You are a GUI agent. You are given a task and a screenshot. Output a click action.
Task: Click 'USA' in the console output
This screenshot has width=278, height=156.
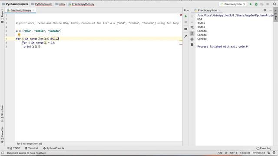pyautogui.click(x=200, y=19)
